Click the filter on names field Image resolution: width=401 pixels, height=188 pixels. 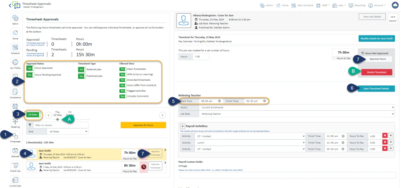(61, 125)
